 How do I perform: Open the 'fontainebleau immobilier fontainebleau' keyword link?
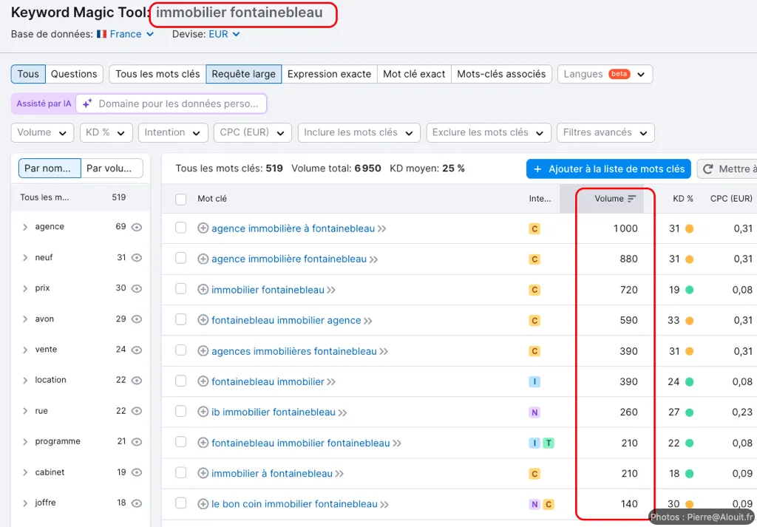(x=300, y=443)
